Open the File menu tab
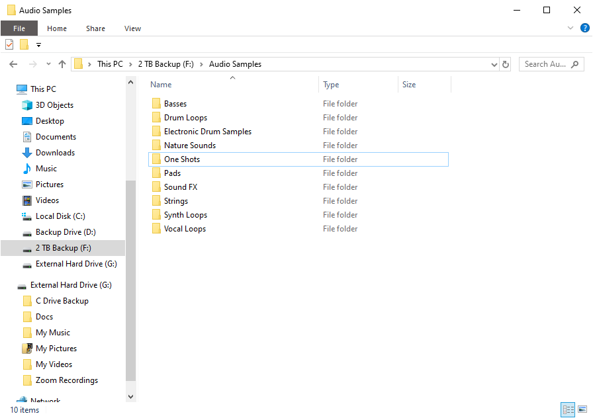 tap(19, 28)
